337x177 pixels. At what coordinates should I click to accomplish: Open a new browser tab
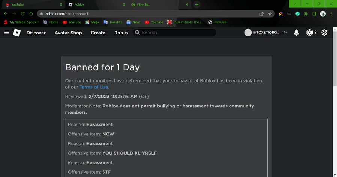point(197,4)
